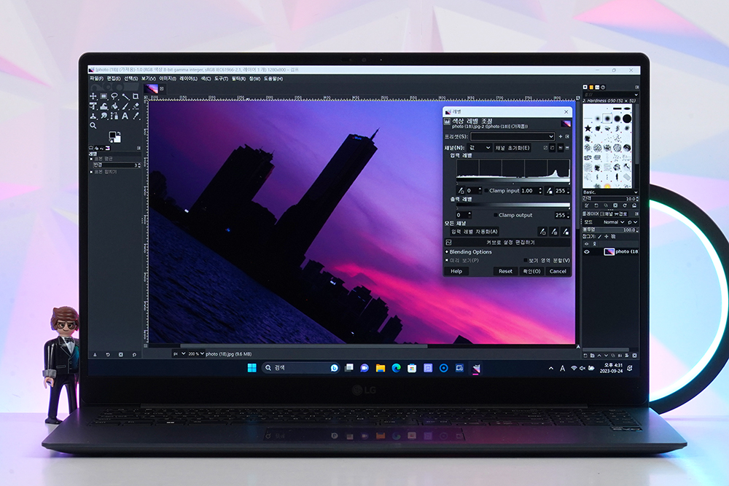Click the plus icon beside the preset field
This screenshot has height=486, width=729.
[560, 136]
